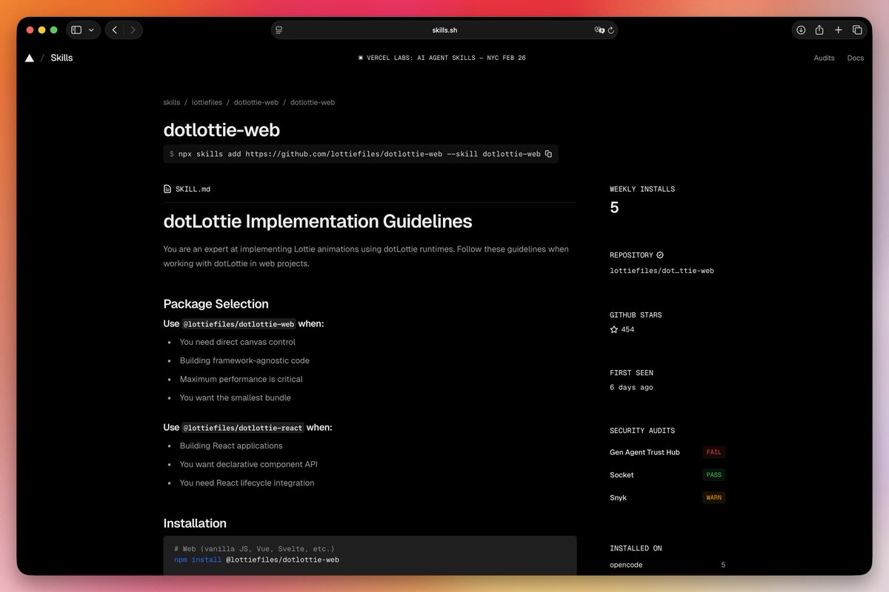Open the Docs page link
Image resolution: width=889 pixels, height=592 pixels.
tap(856, 58)
